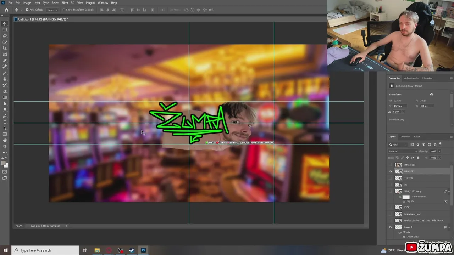The image size is (454, 255).
Task: Click Windows taskbar search box
Action: [45, 250]
